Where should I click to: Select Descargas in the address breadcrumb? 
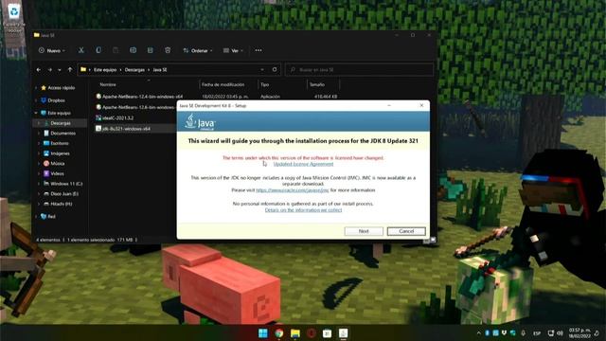pos(134,70)
